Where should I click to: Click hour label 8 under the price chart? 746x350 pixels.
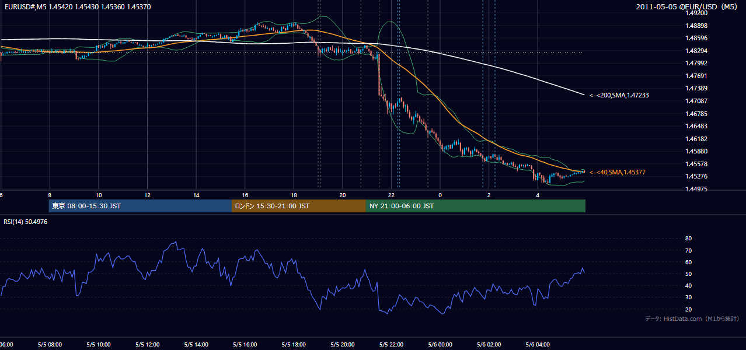50,195
